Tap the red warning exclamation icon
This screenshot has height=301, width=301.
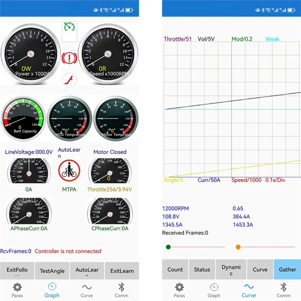tap(69, 57)
